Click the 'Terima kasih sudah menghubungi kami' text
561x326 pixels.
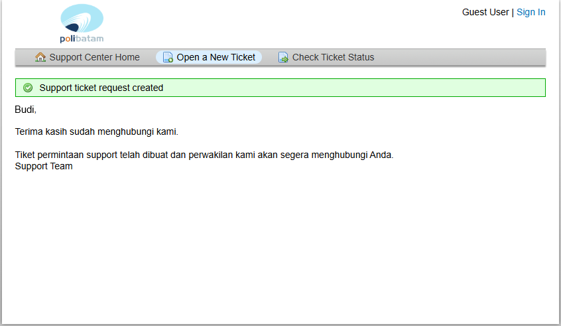[96, 131]
